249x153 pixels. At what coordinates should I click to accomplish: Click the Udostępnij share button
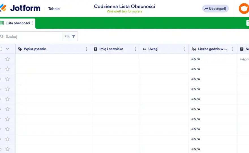(x=215, y=8)
